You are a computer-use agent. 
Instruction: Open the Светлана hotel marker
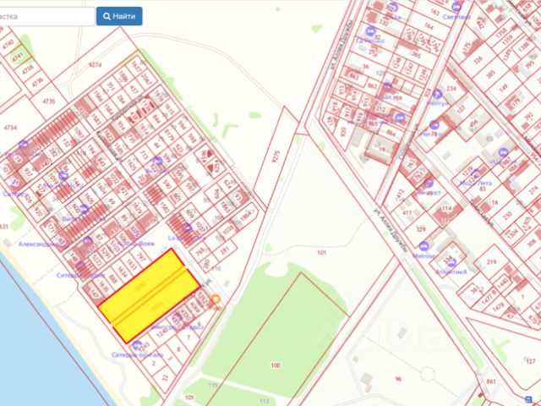[x=456, y=7]
